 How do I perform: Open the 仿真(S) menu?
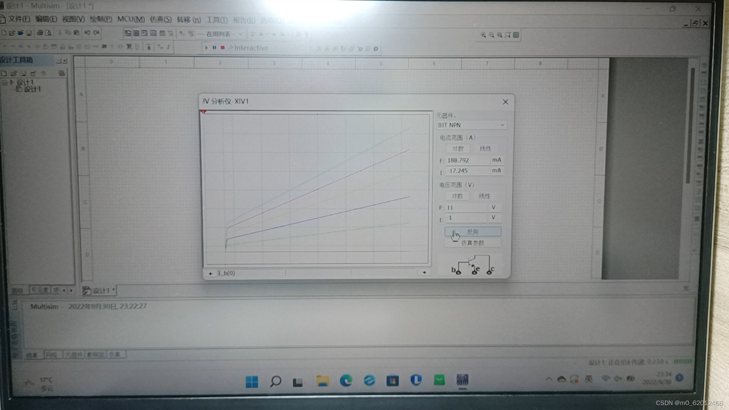161,19
